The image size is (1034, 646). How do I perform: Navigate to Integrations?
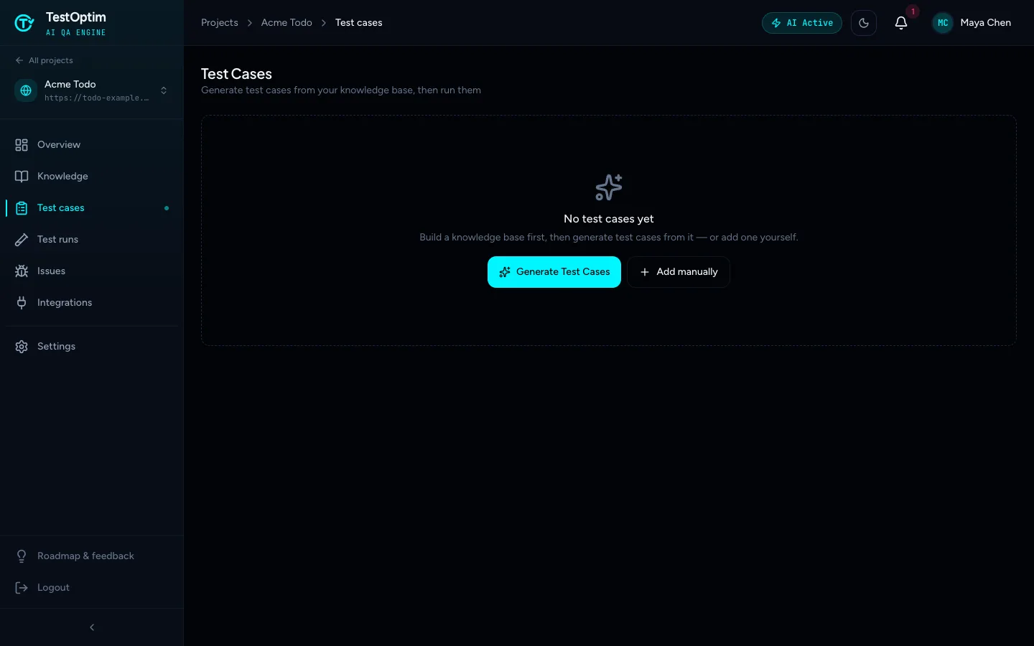click(x=92, y=303)
